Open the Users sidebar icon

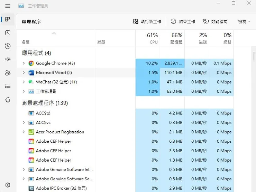8,73
